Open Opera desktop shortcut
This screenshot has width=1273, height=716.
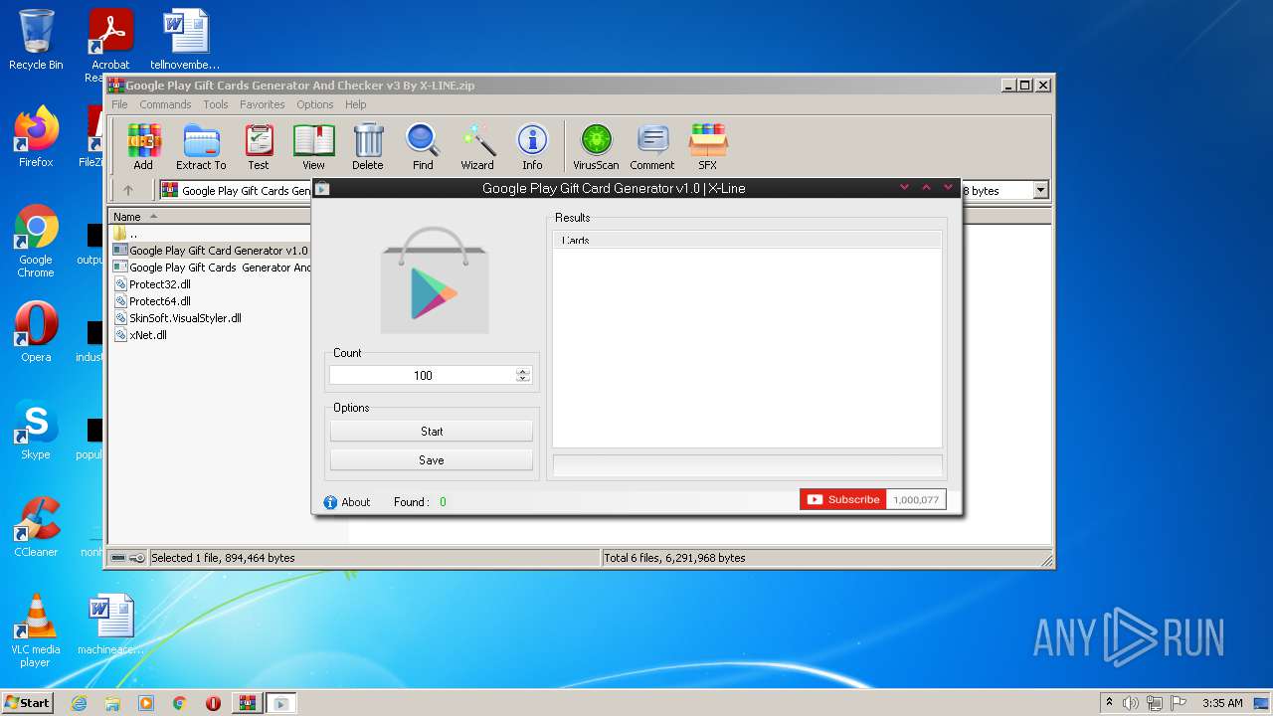(x=36, y=331)
